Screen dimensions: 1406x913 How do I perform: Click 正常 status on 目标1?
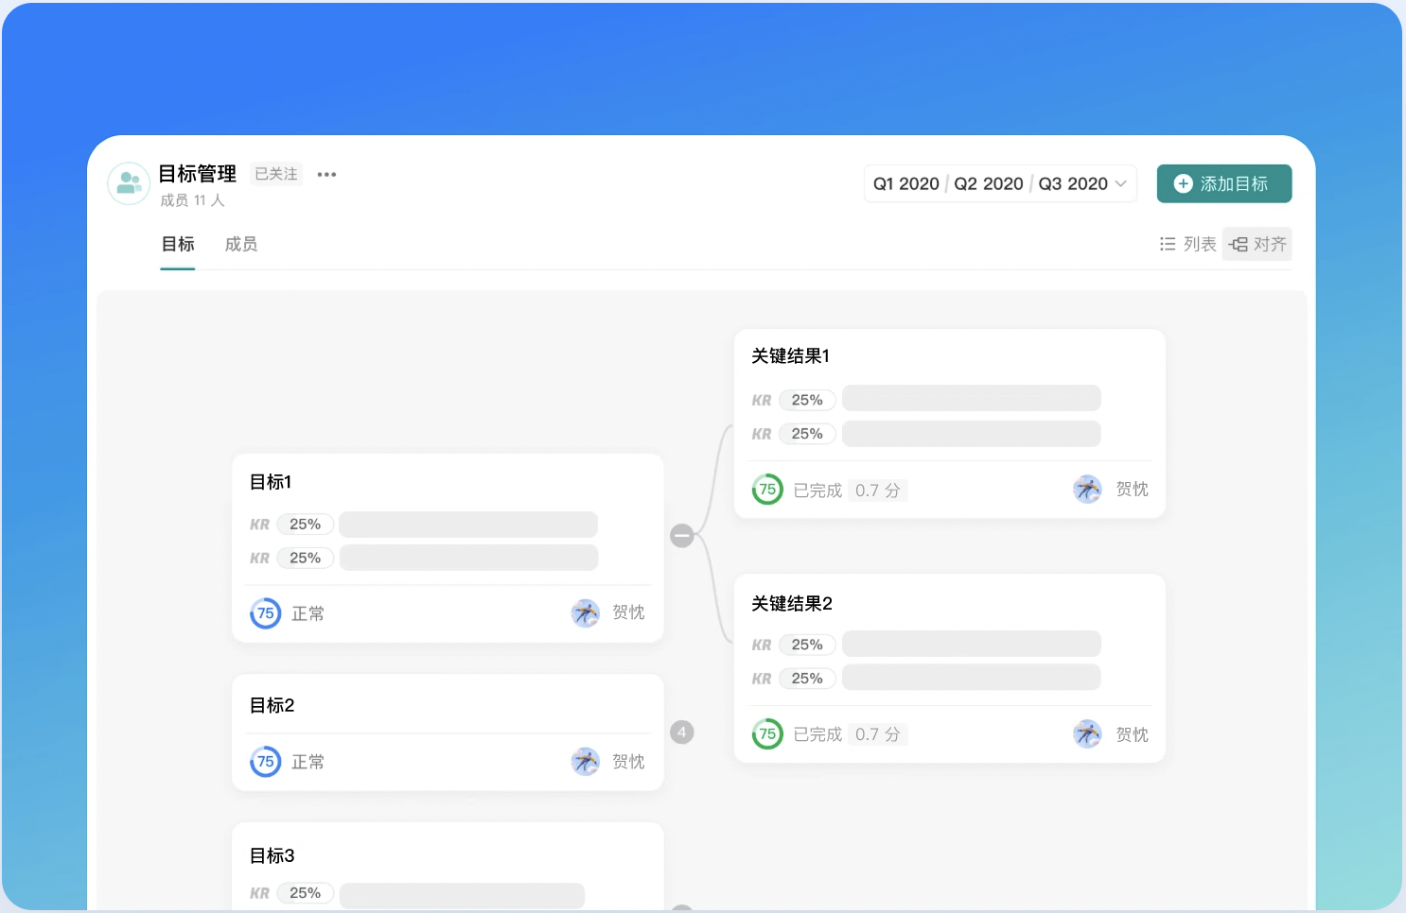point(308,613)
